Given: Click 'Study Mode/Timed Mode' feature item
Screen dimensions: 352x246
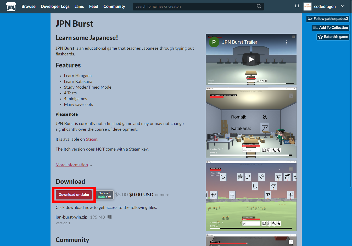Looking at the screenshot, I should click(88, 87).
